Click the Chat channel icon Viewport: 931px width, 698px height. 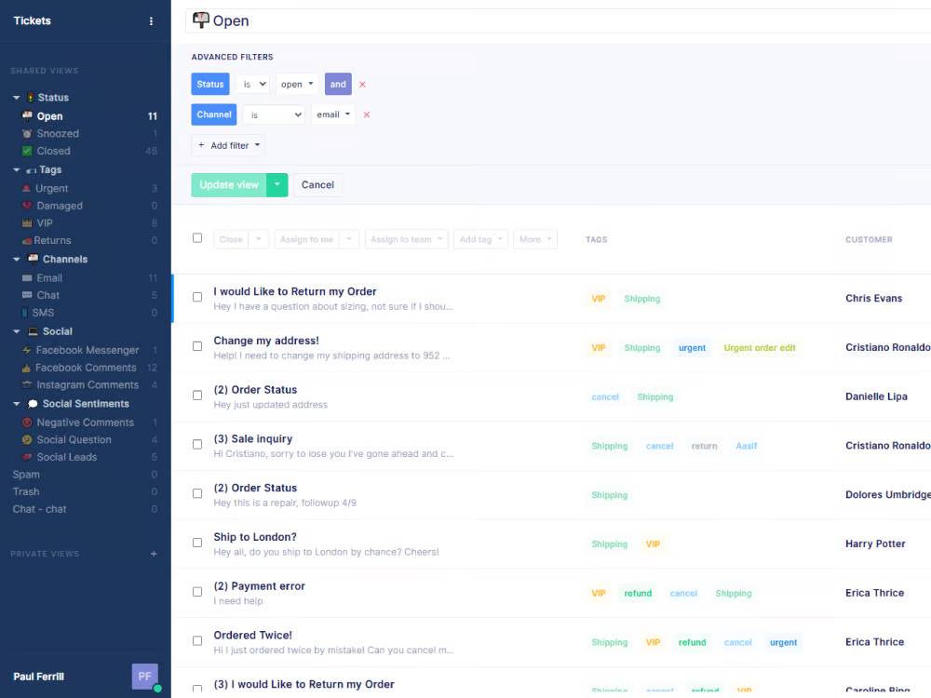[x=27, y=295]
